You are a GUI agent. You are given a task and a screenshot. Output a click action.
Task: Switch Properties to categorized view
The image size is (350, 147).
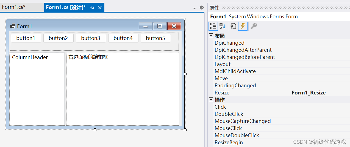click(213, 26)
